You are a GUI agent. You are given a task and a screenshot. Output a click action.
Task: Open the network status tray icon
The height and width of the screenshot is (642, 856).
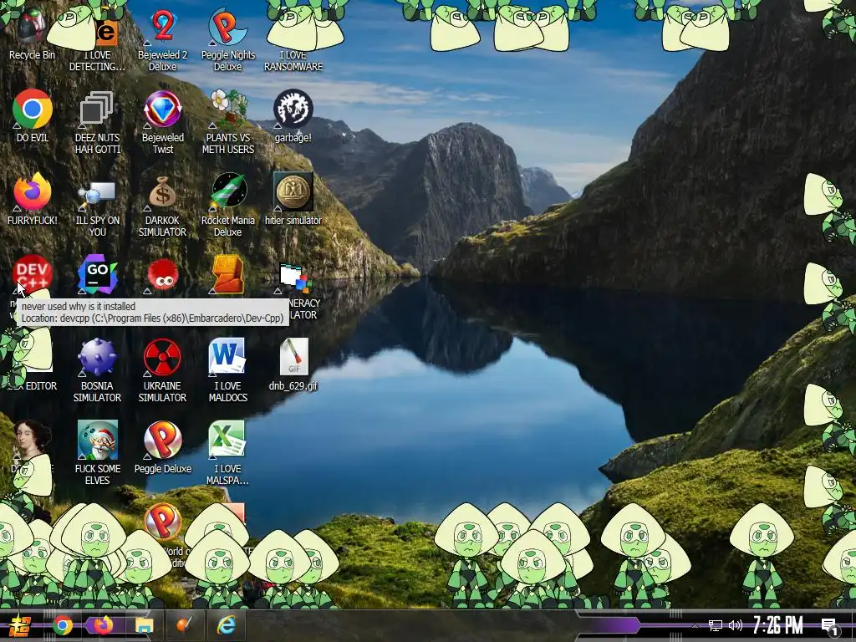(716, 625)
